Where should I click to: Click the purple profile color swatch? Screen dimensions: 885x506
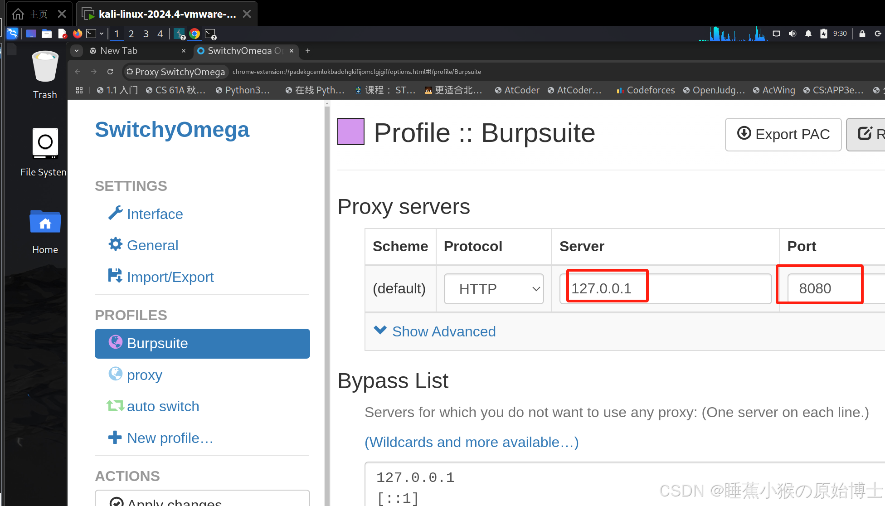pyautogui.click(x=350, y=131)
